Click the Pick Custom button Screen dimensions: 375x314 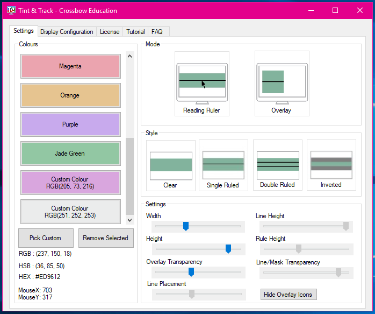coord(46,238)
